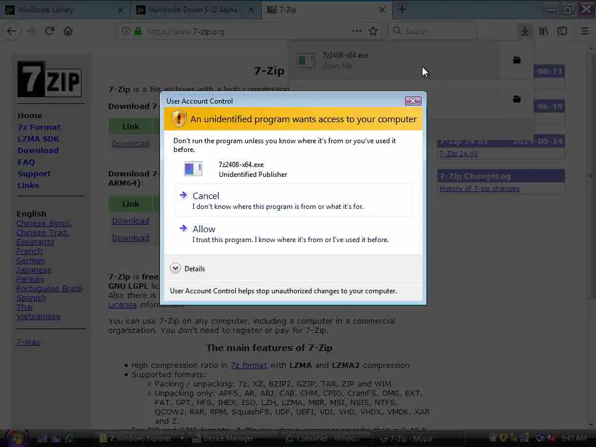Open the 7z Format sidebar link

[39, 127]
